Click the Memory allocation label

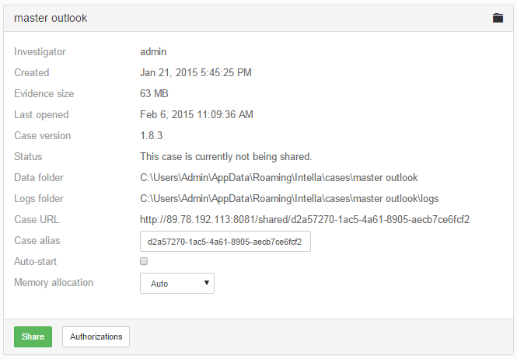(54, 283)
